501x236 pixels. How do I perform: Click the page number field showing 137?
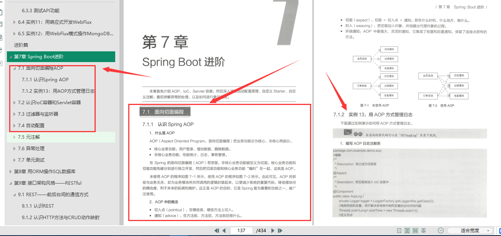(242, 230)
